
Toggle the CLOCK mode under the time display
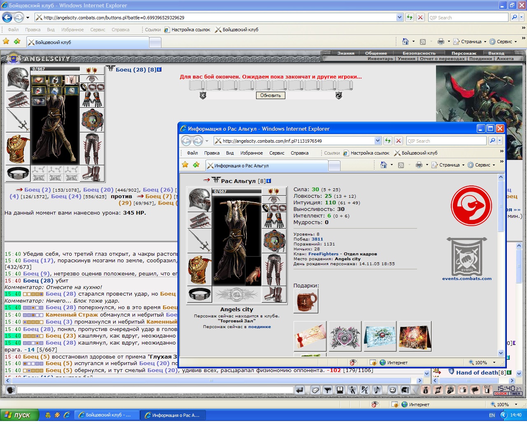(x=501, y=393)
